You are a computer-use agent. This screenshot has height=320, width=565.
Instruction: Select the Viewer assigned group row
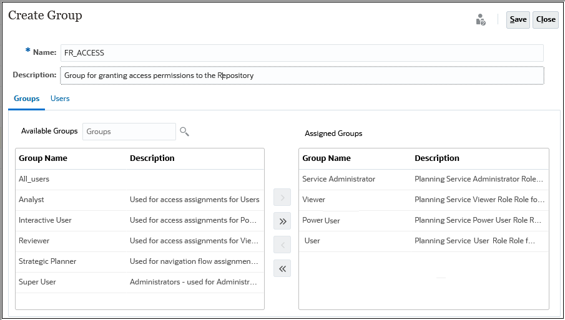point(314,200)
